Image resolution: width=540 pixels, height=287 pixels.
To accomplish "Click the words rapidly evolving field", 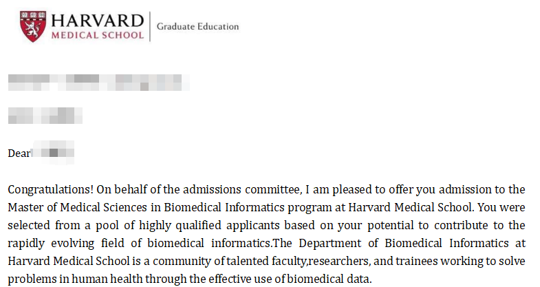I will (x=58, y=243).
